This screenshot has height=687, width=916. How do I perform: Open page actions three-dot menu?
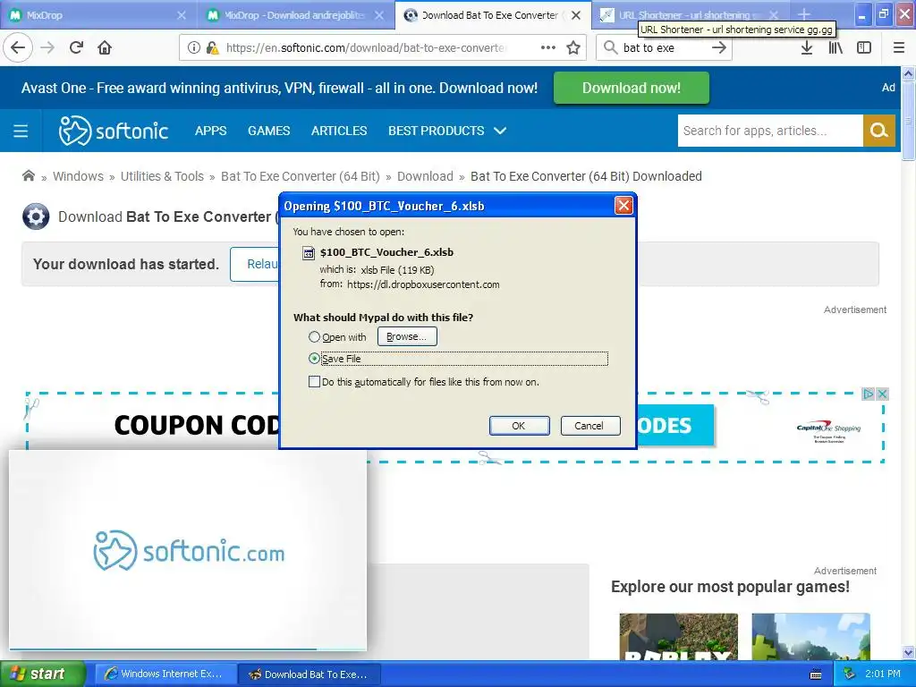click(548, 47)
